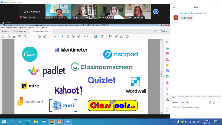Switch the ENG input language
The height and width of the screenshot is (125, 222).
click(x=199, y=122)
